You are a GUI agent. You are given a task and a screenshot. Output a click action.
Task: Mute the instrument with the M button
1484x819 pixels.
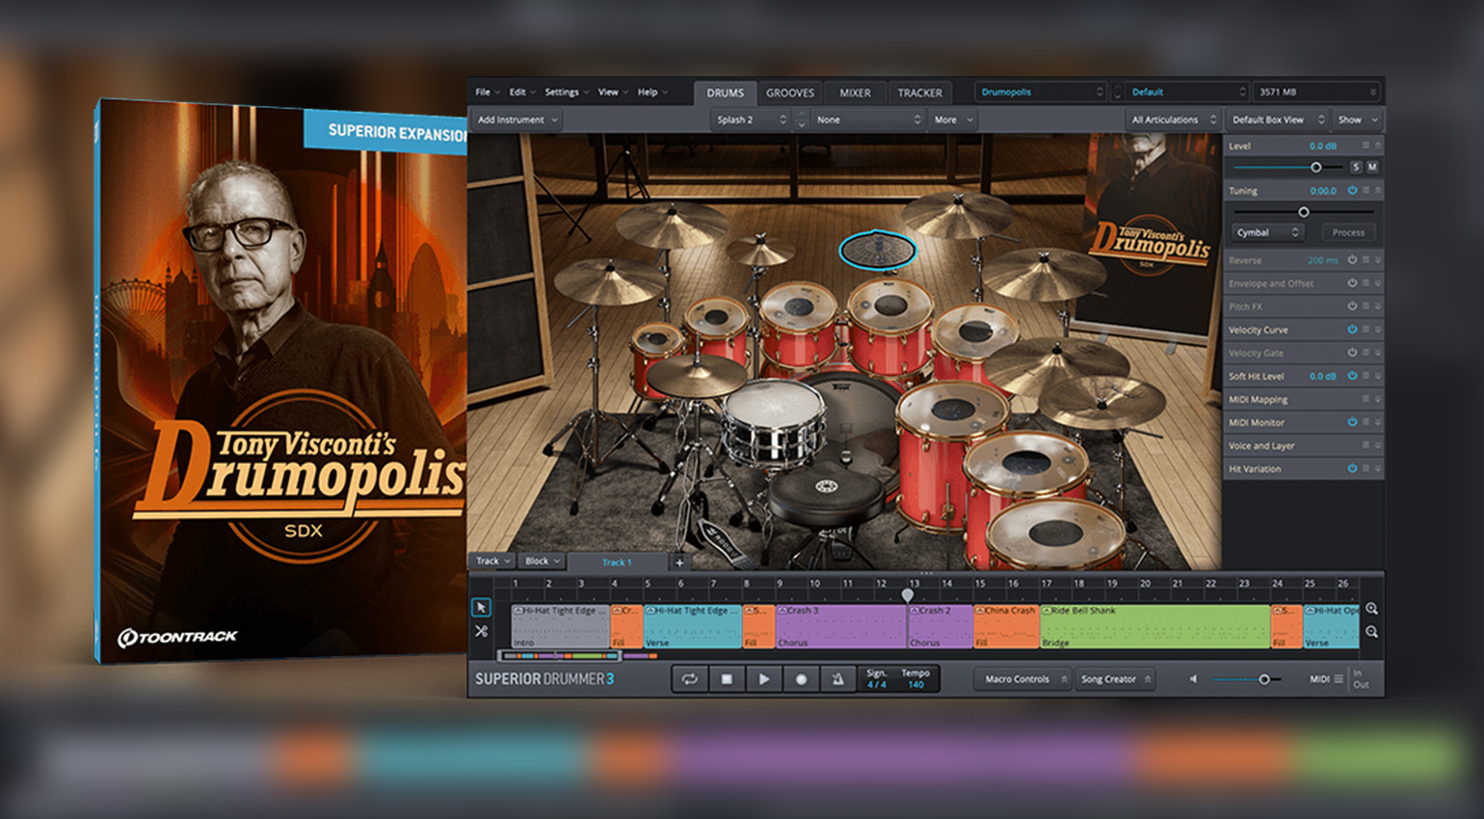1372,168
